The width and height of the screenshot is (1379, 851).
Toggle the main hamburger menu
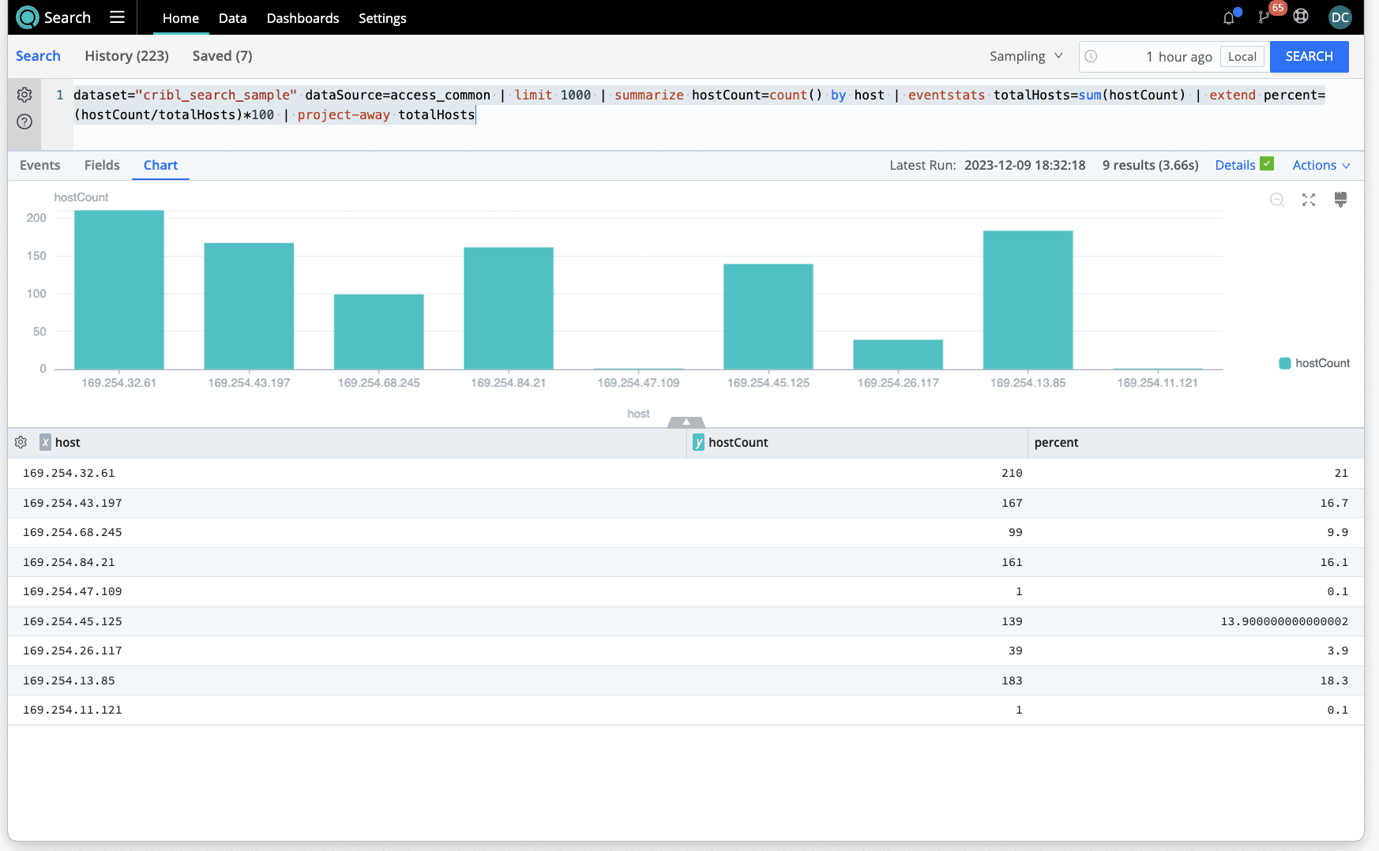point(117,17)
